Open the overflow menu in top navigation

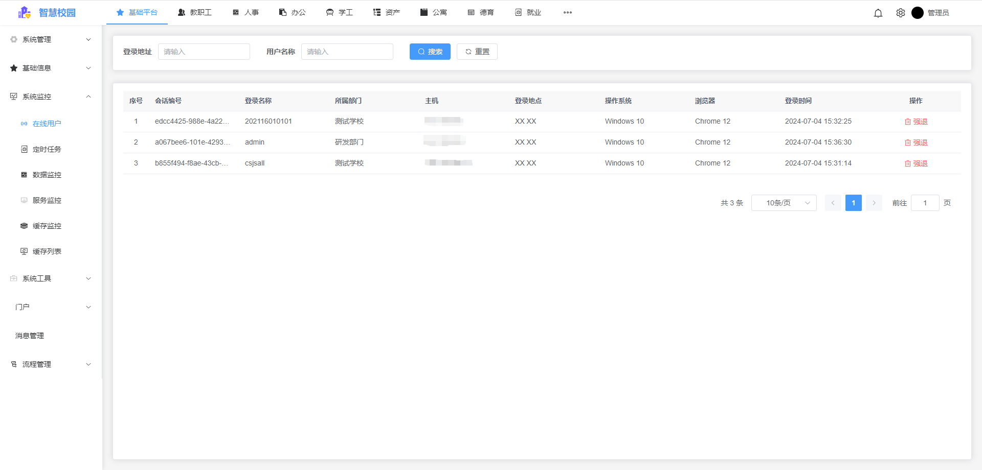click(568, 12)
